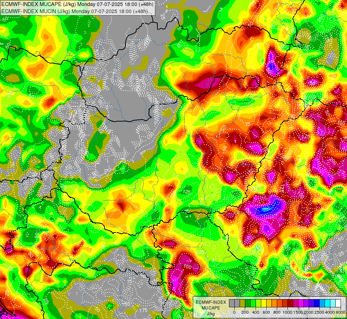This screenshot has width=347, height=319.
Task: Click the legend value 6000
Action: coord(341,312)
